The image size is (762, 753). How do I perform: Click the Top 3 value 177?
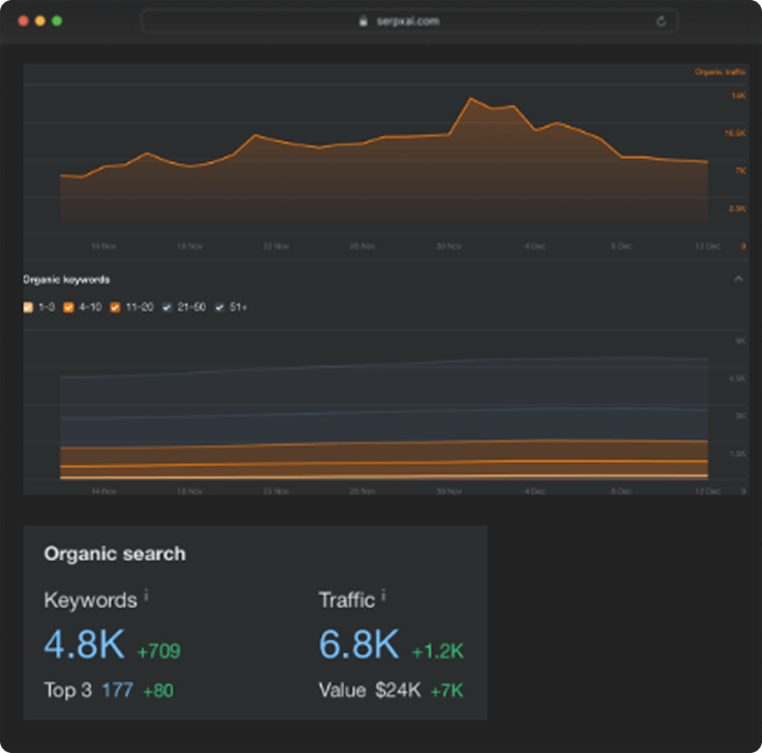click(x=117, y=690)
